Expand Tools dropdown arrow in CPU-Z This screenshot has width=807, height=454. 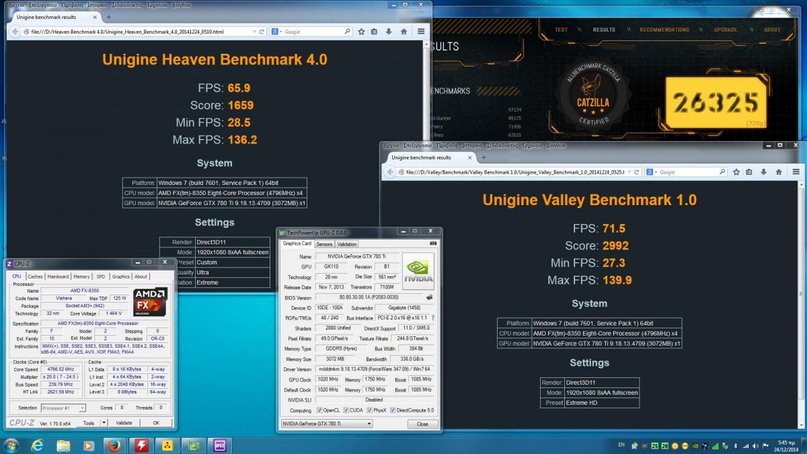[x=104, y=423]
